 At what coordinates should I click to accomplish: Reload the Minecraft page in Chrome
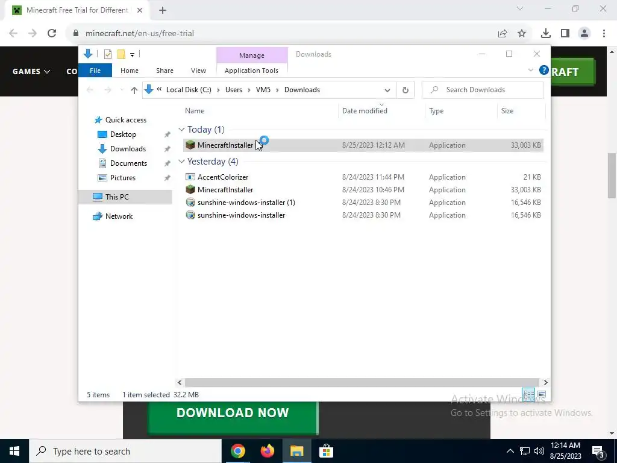[52, 34]
